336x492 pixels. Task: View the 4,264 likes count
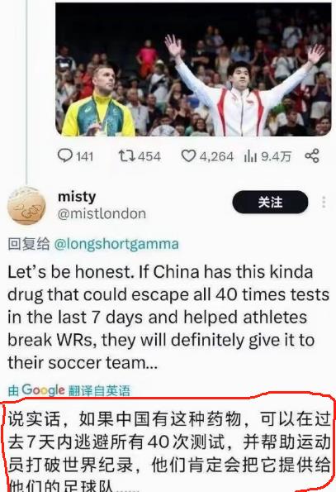[216, 156]
